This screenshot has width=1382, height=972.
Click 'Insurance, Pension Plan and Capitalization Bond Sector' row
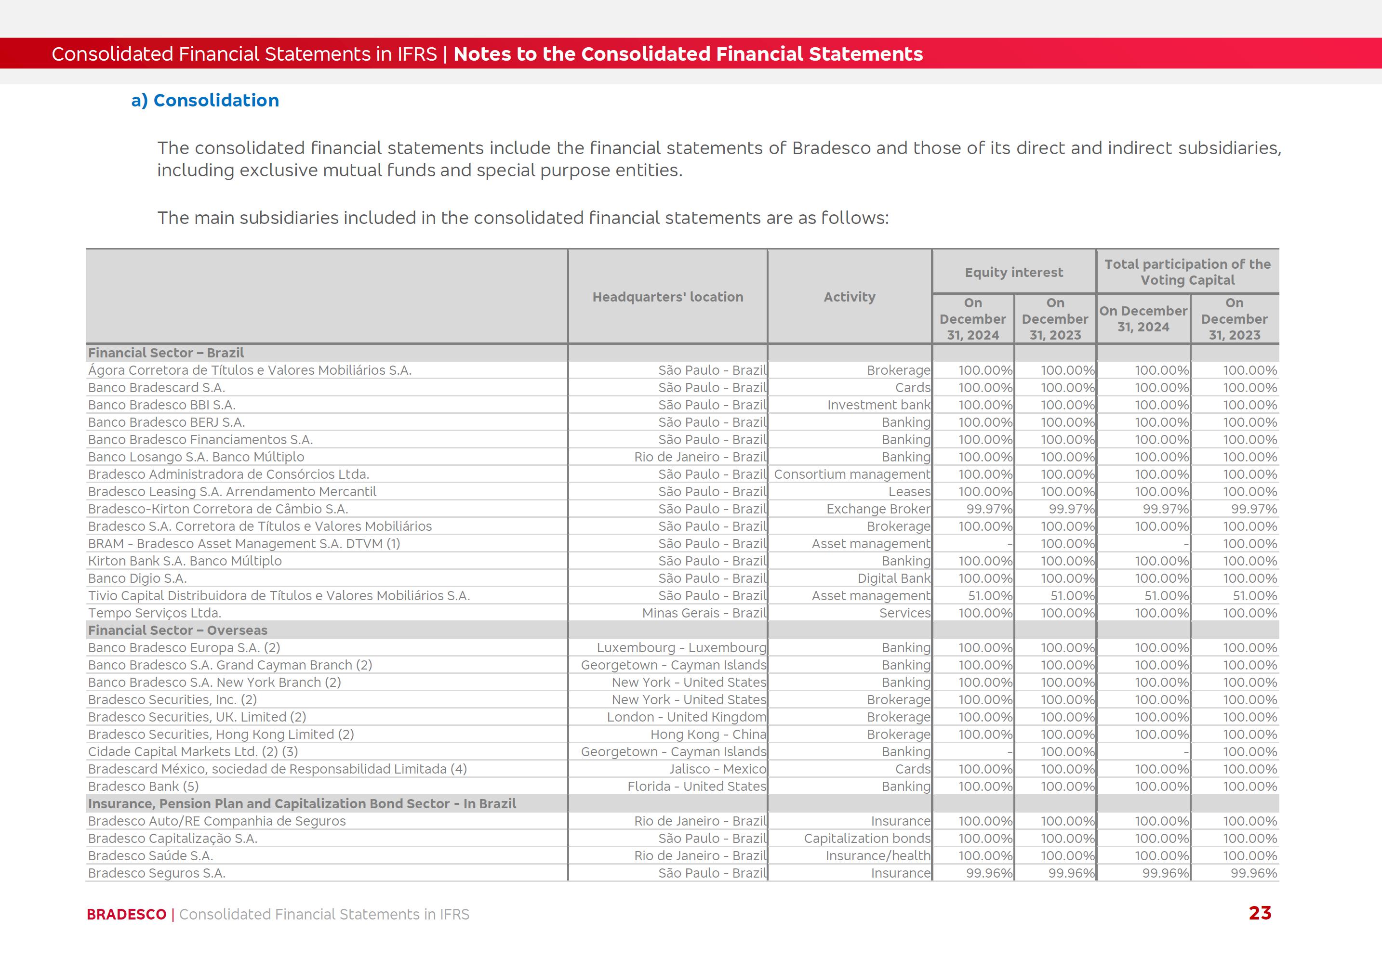point(302,803)
